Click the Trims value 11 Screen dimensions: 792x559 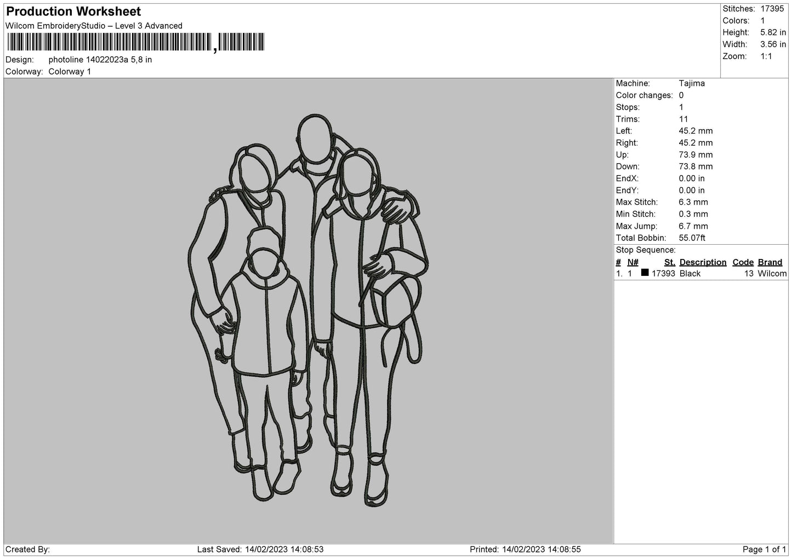point(683,119)
